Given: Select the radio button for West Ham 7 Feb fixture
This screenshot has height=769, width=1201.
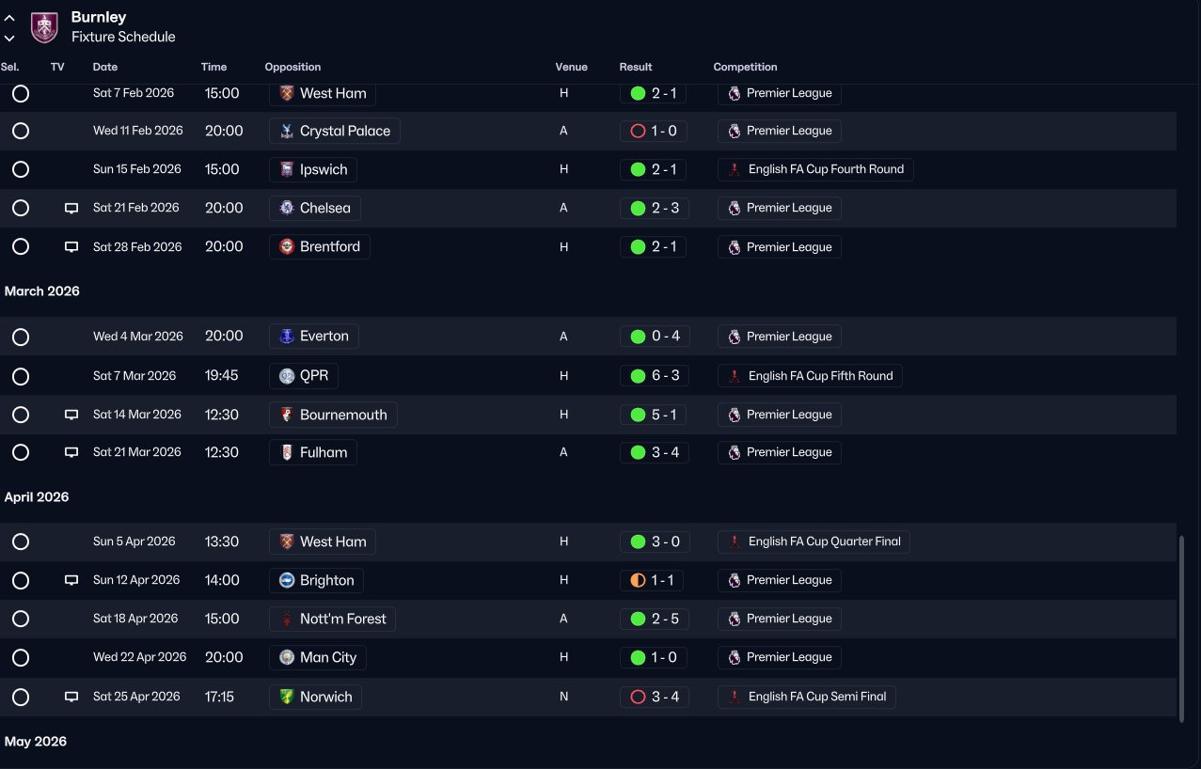Looking at the screenshot, I should point(21,94).
